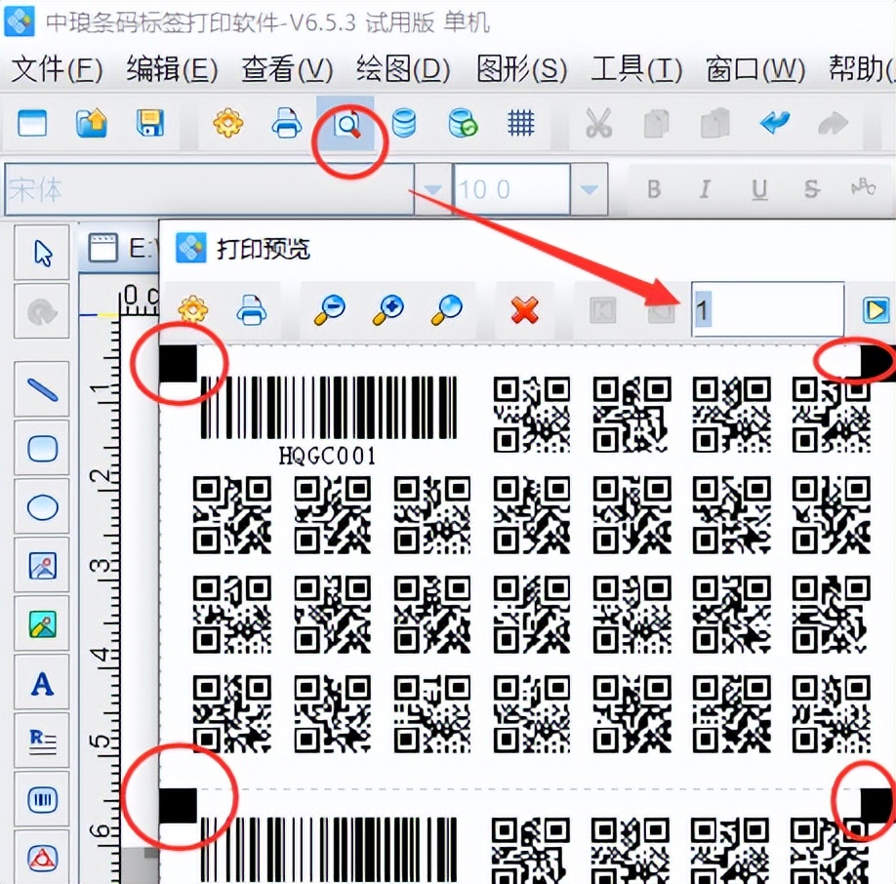The height and width of the screenshot is (884, 896).
Task: Toggle italic formatting I
Action: (x=706, y=189)
